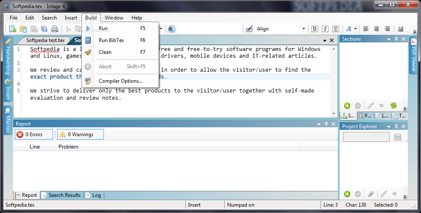Add item in Project Explorer with plus
The height and width of the screenshot is (213, 421).
click(347, 193)
